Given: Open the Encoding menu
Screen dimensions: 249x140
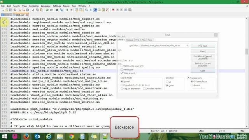Looking at the screenshot, I should (x=34, y=6).
